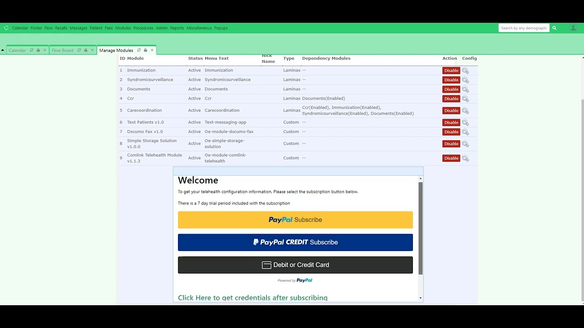This screenshot has height=328, width=584.
Task: Lock the Calendar tab
Action: pos(38,50)
